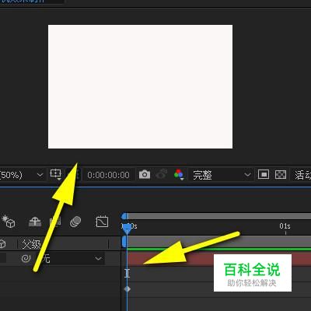Open the RGB channel and color management icon
This screenshot has height=311, width=311.
pos(179,175)
